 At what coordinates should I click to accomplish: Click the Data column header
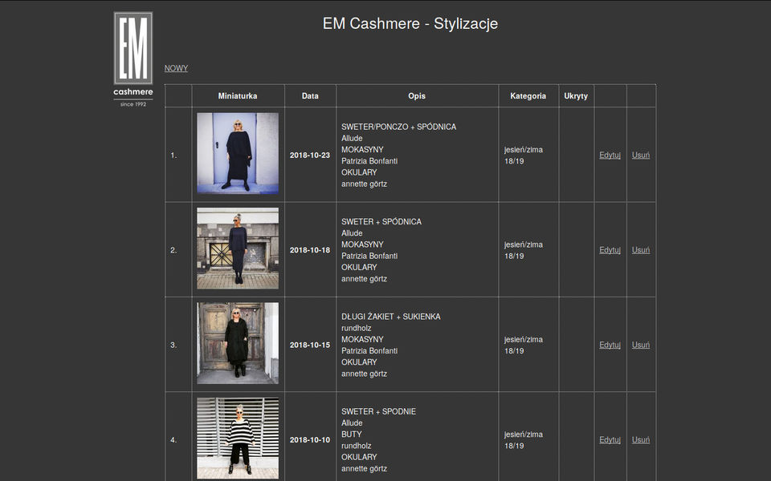click(310, 96)
